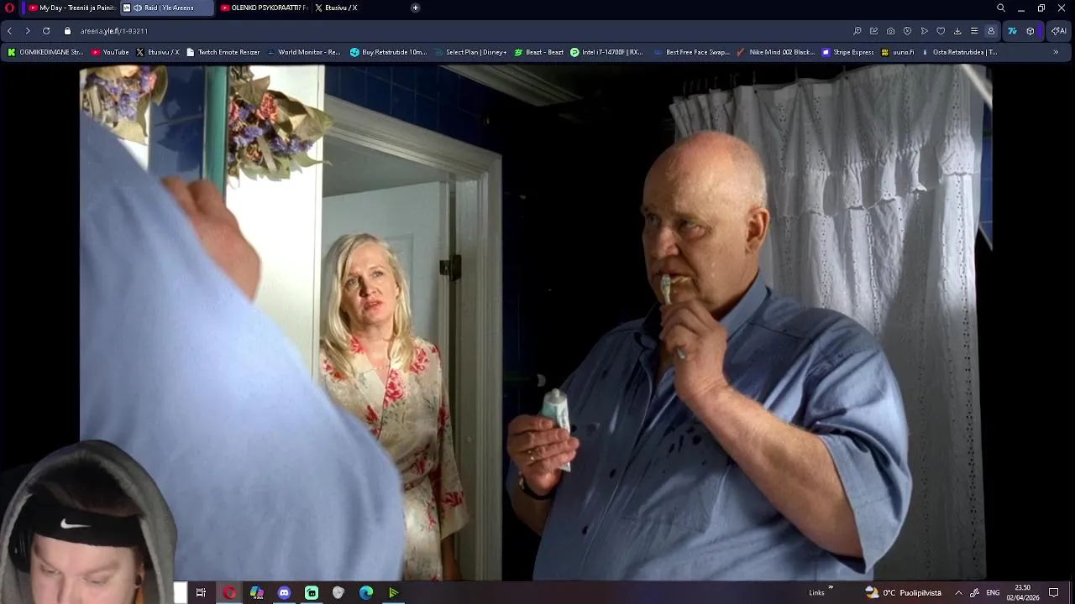Expand hidden bookmarks overflow chevron
Image resolution: width=1075 pixels, height=604 pixels.
(x=1056, y=52)
